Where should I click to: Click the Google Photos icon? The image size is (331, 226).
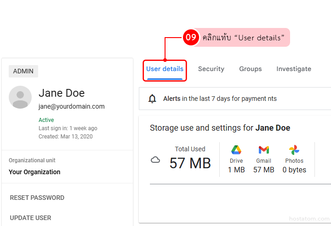click(x=294, y=150)
